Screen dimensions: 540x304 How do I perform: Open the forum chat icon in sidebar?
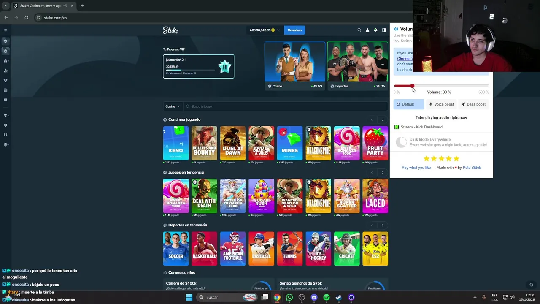pos(5,100)
